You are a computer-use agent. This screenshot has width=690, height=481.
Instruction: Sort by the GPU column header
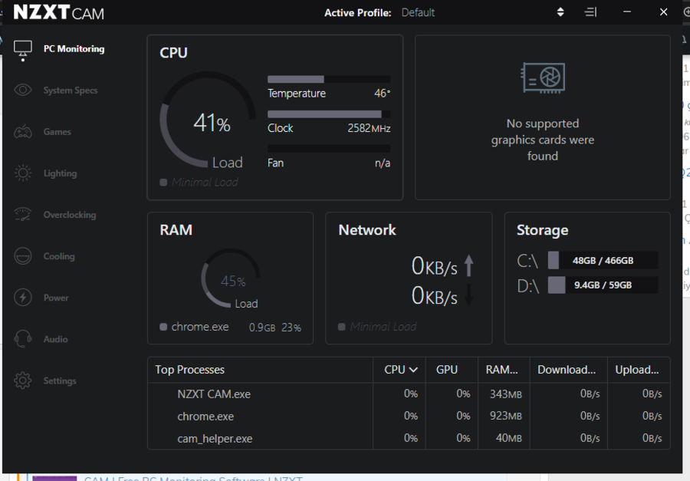point(447,370)
